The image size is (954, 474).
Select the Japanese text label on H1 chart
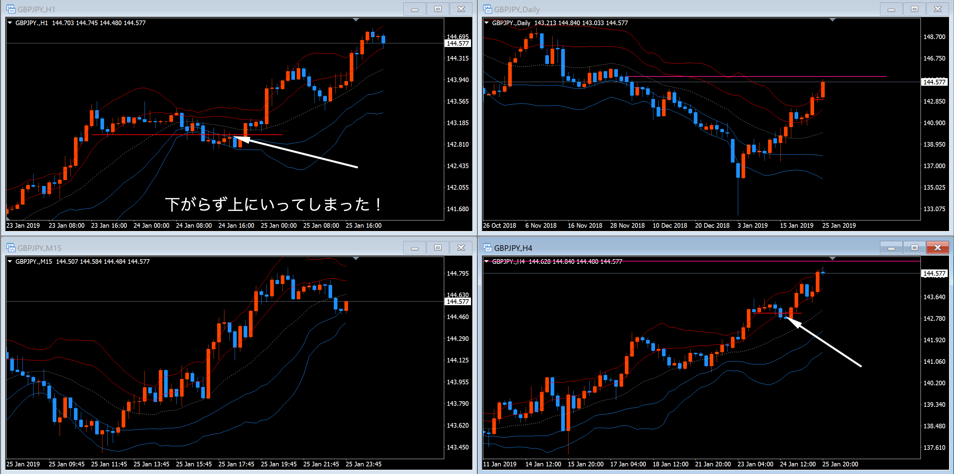pos(273,205)
